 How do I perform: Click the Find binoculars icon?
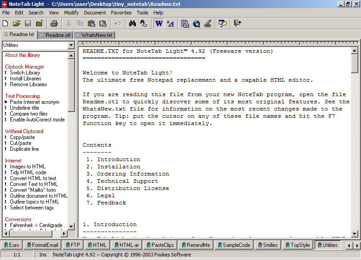point(132,23)
